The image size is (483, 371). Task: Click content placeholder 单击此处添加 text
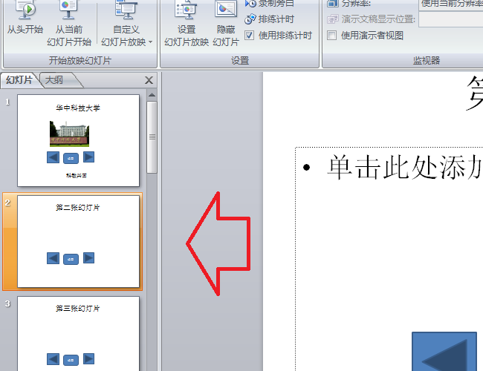(404, 168)
